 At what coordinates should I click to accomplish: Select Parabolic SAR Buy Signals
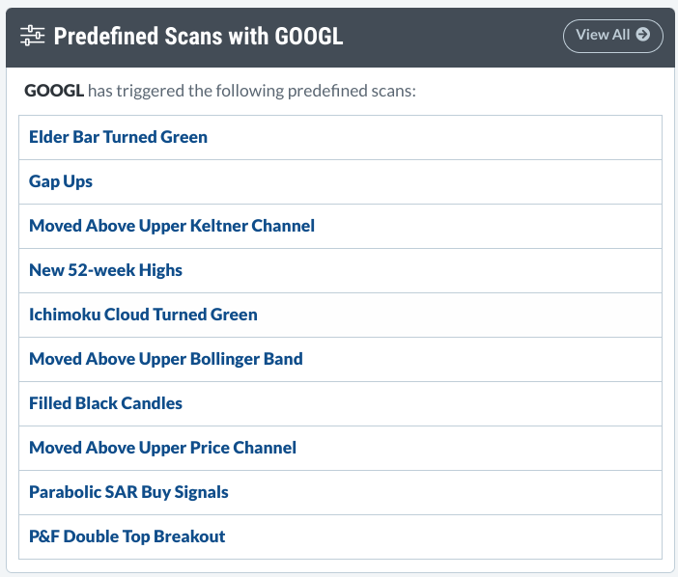128,492
